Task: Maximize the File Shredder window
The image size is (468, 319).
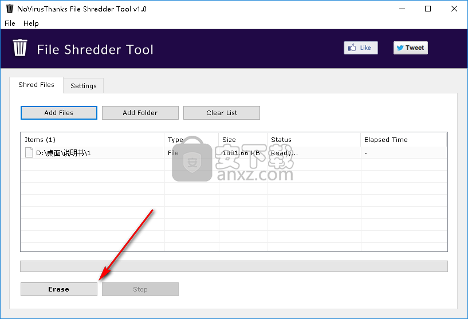Action: tap(428, 9)
